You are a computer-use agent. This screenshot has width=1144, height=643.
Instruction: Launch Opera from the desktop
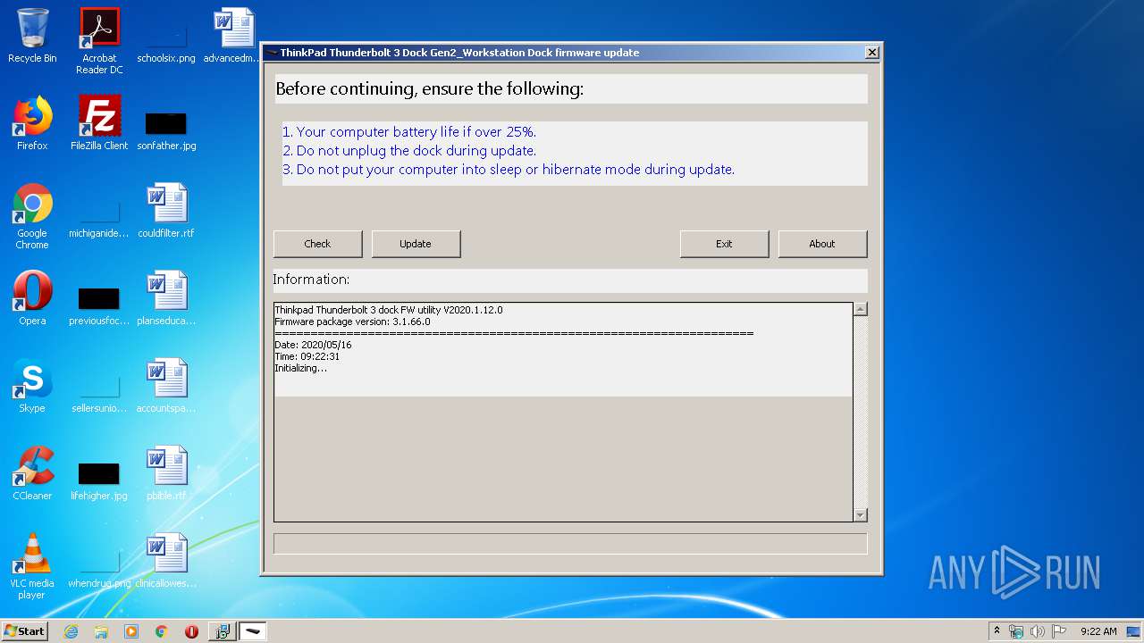[x=32, y=298]
